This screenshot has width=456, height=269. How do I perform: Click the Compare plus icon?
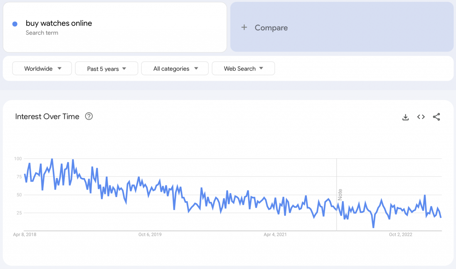244,27
